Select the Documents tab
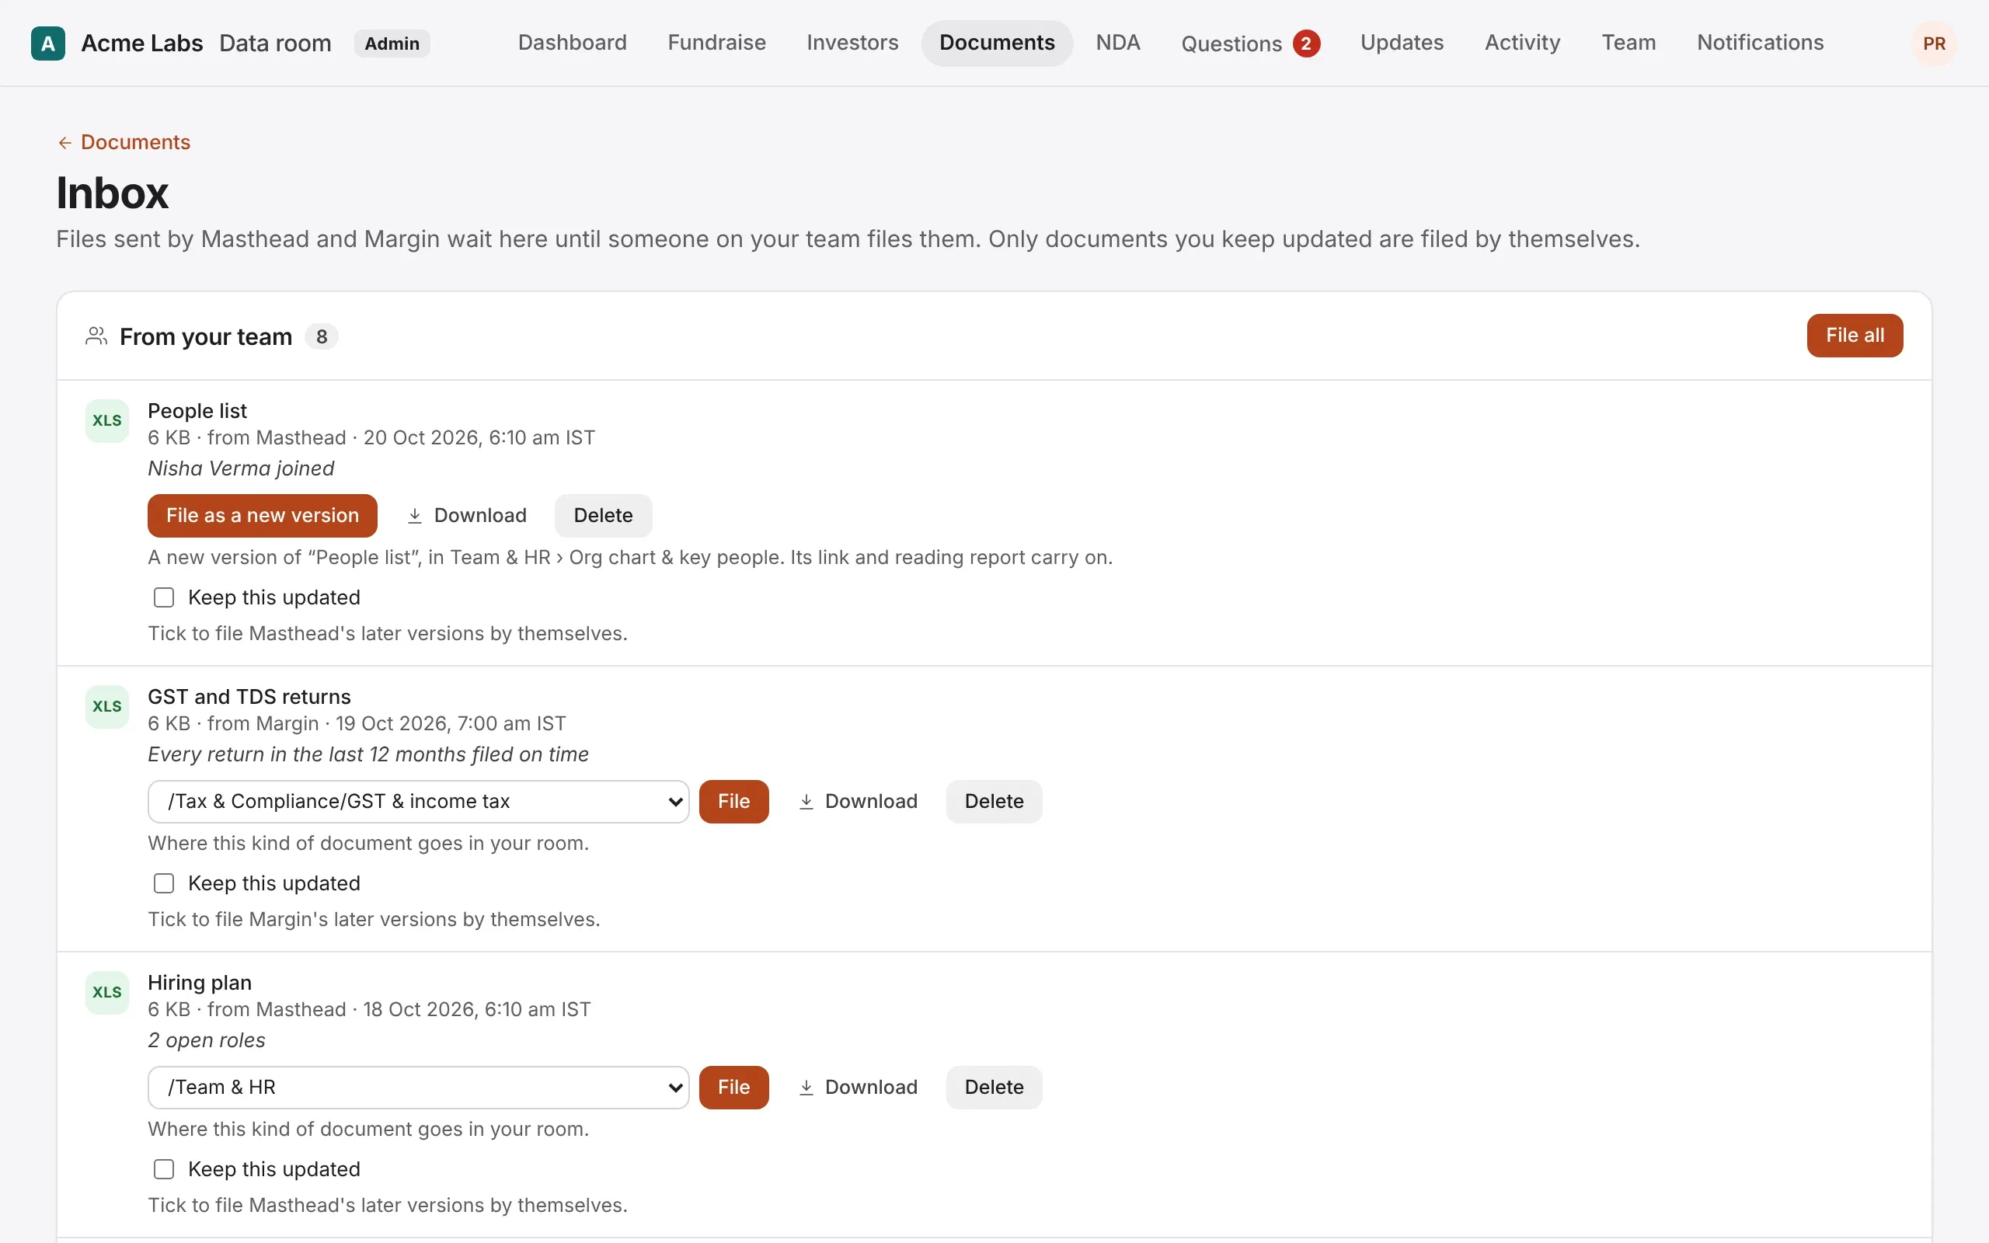 tap(997, 43)
